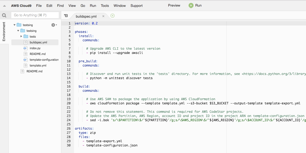Switch to the buildspec.yml tab
Image resolution: width=306 pixels, height=153 pixels.
[86, 16]
